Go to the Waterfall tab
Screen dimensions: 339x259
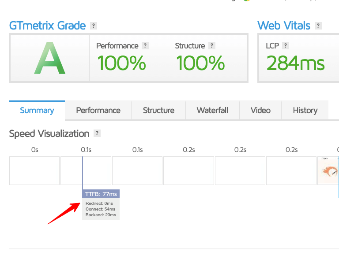[x=212, y=110]
